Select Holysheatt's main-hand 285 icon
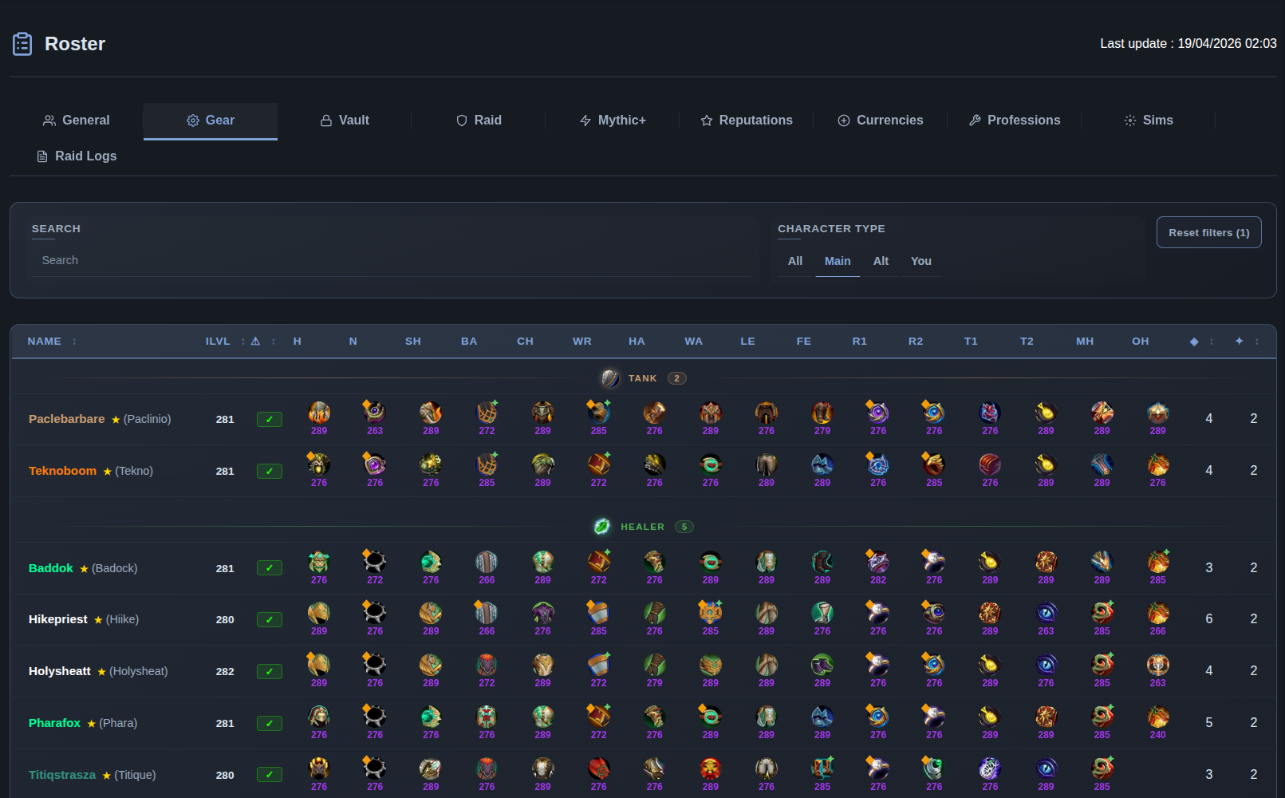Viewport: 1285px width, 798px height. point(1102,665)
